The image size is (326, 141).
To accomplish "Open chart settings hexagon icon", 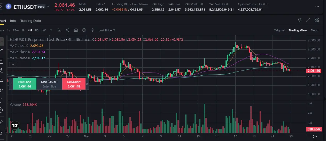I will pos(92,30).
